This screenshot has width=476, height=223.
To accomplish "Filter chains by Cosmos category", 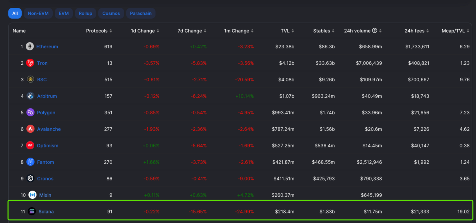I will click(111, 13).
